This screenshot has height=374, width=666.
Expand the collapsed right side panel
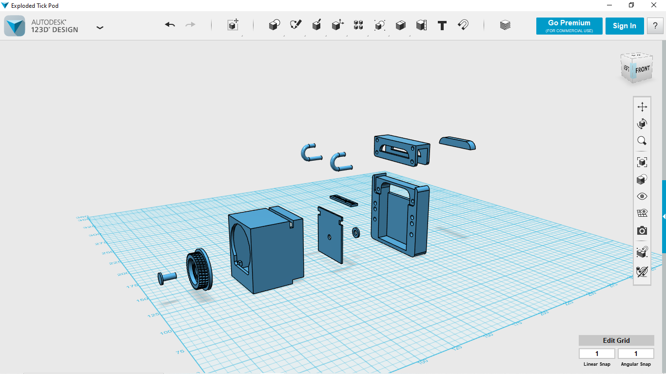coord(664,217)
